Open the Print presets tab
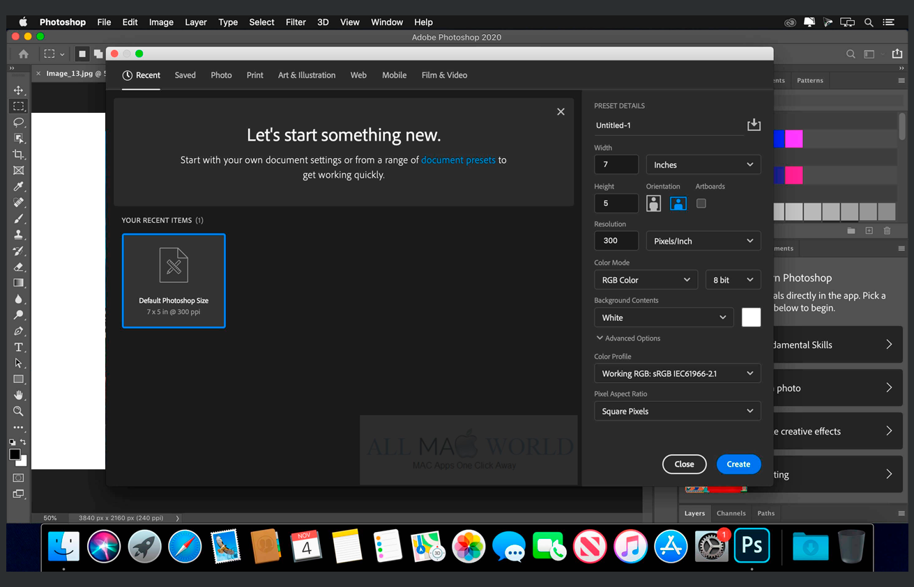 (255, 75)
